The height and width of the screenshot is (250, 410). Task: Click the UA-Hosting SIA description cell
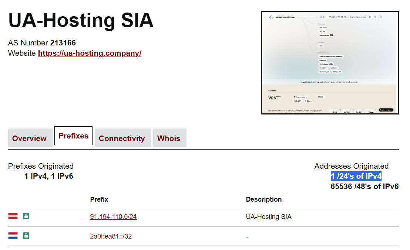click(x=269, y=217)
